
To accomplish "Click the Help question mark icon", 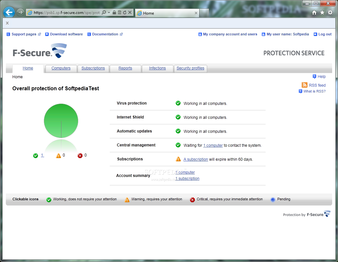I will 314,77.
